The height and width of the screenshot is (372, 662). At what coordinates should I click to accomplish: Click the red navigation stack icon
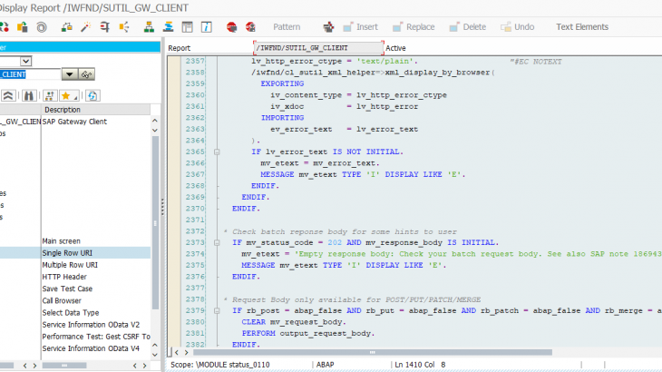click(x=104, y=27)
